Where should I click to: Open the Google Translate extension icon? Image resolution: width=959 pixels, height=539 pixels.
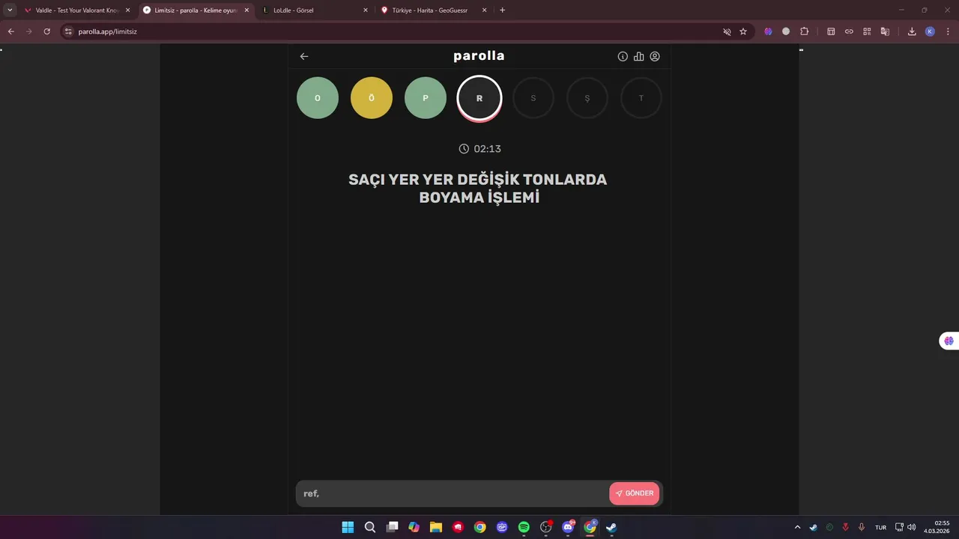click(x=885, y=31)
